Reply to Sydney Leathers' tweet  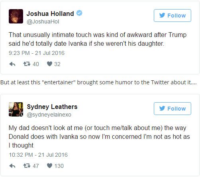12,166
